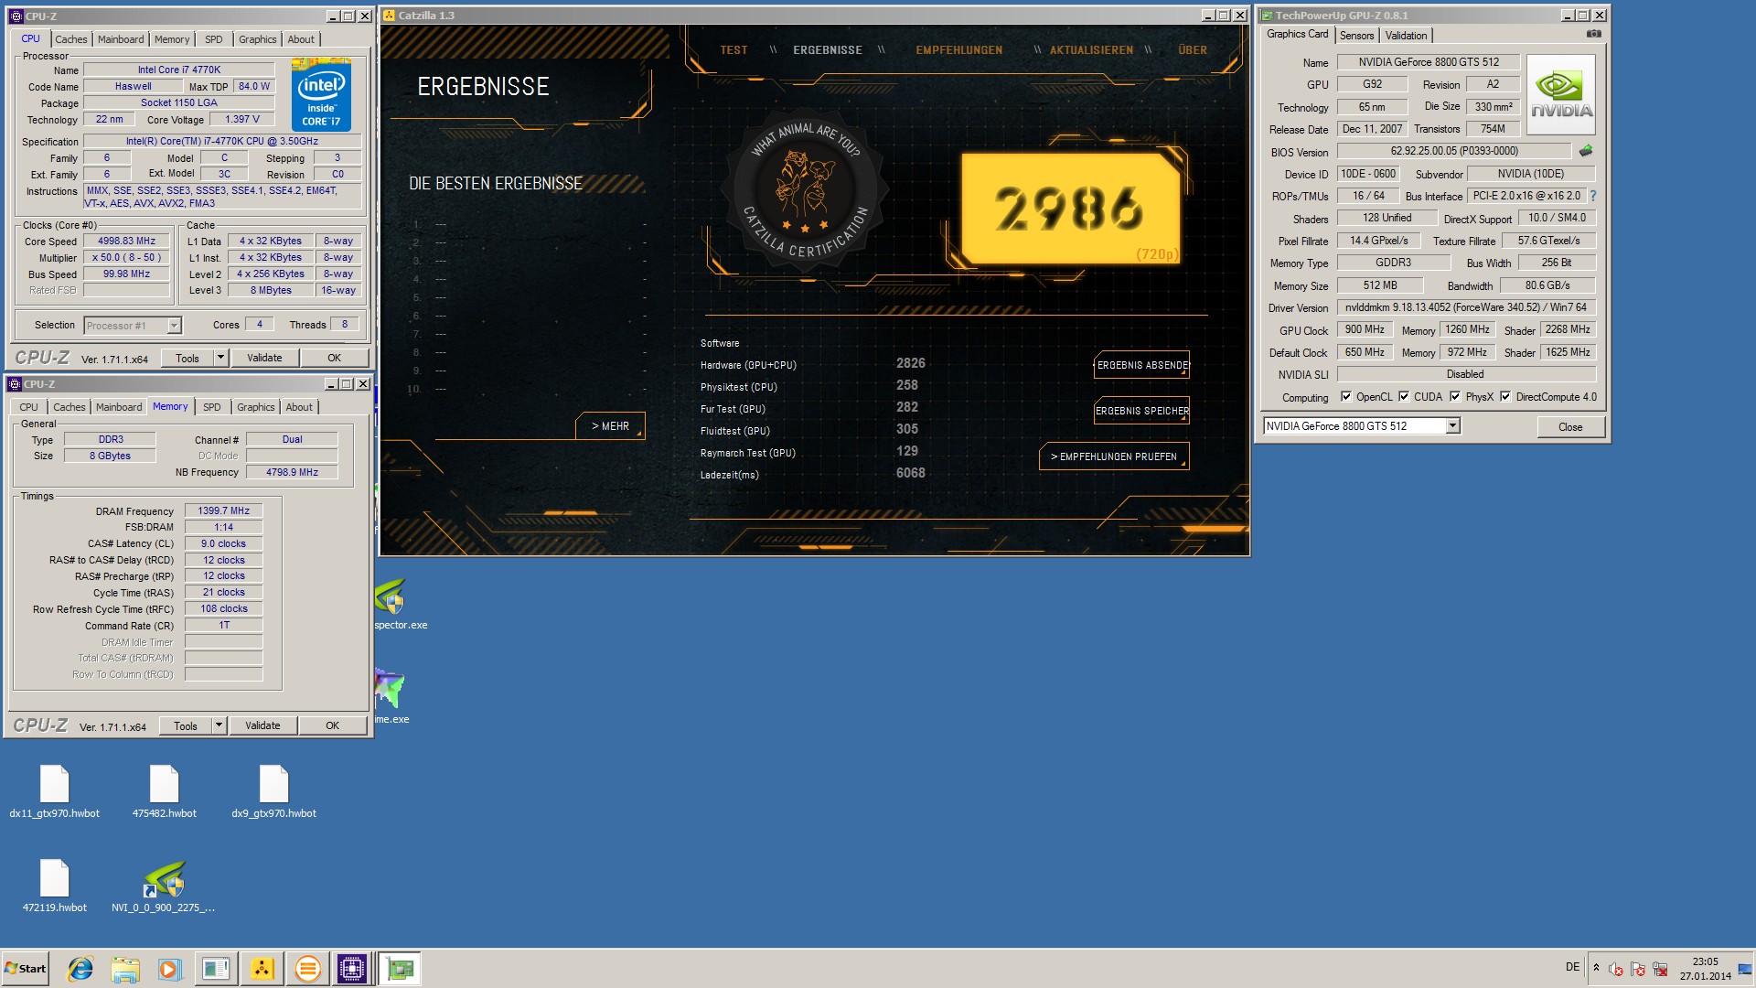Click the GPU Clock 900 MHz field
The width and height of the screenshot is (1756, 988).
1365,329
